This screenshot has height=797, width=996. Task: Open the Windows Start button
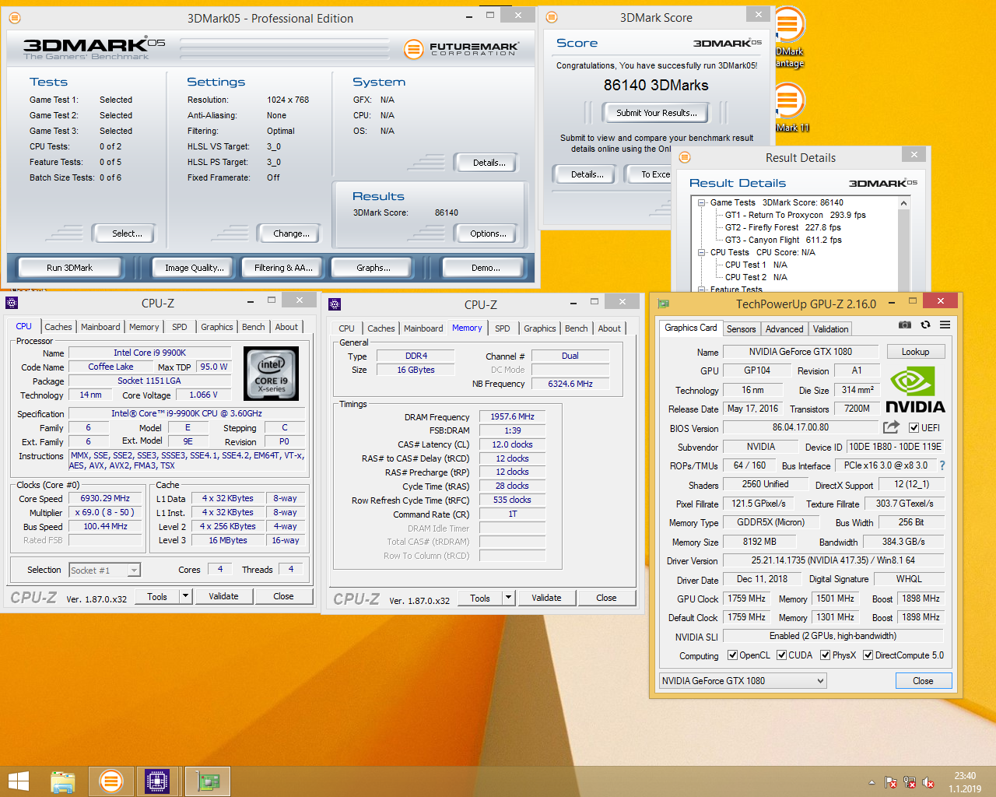coord(18,781)
